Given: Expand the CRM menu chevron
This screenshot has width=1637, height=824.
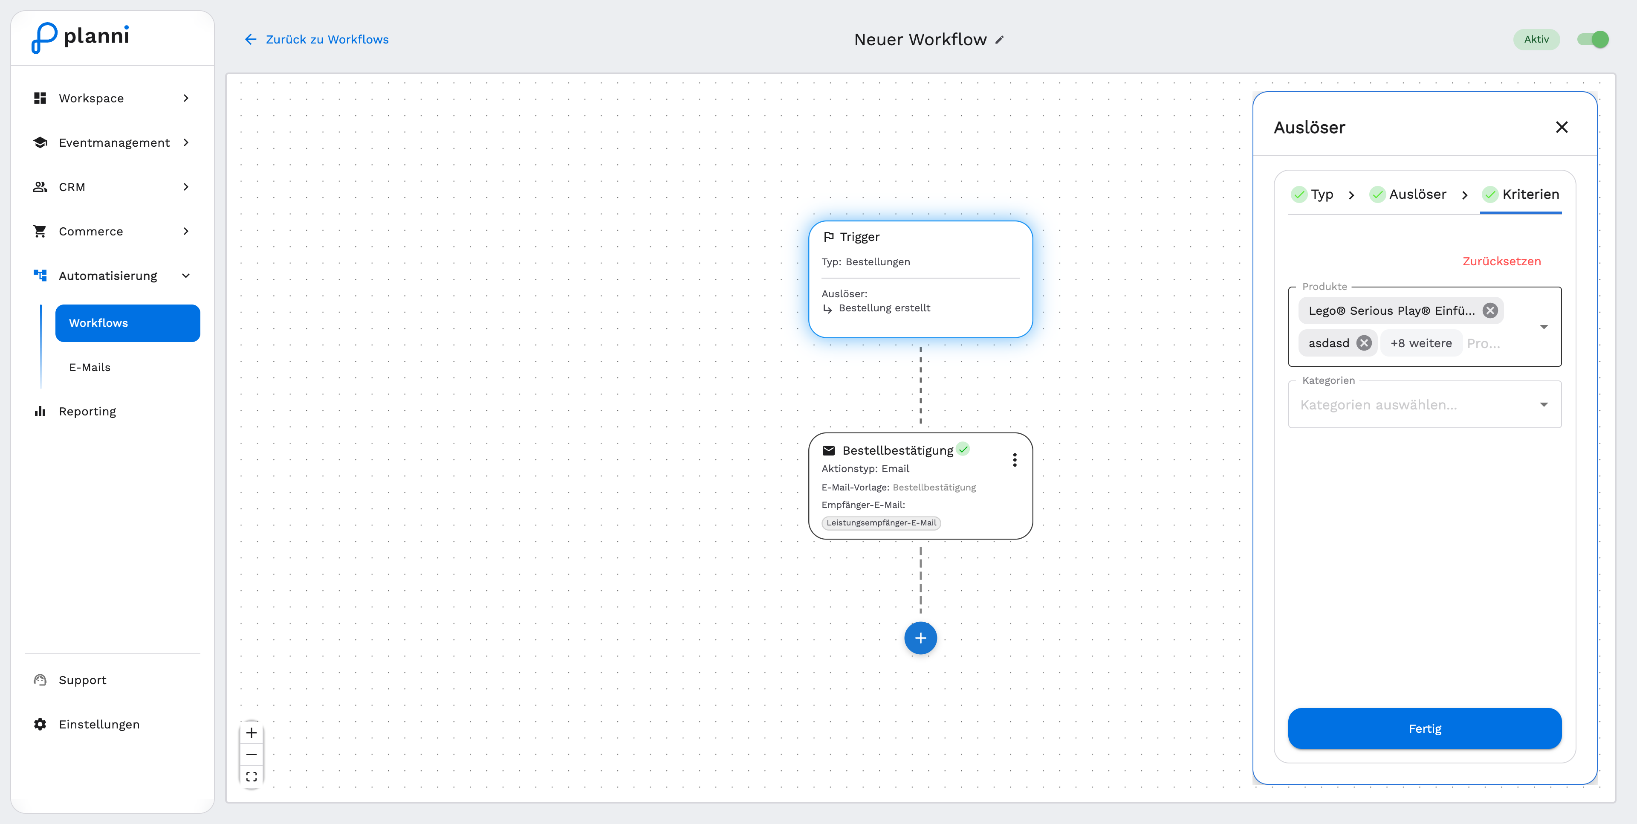Looking at the screenshot, I should click(185, 187).
